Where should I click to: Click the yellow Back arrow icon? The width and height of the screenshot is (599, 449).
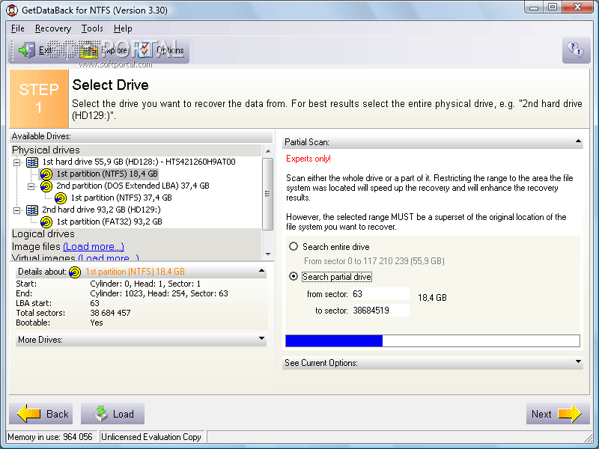point(28,414)
